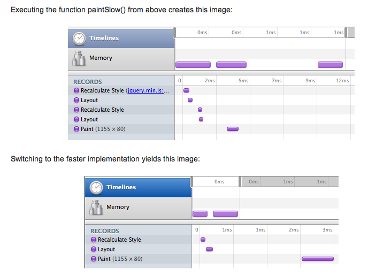Click purple dot beside lower Recalculate Style record
Screen dimensions: 368x278
tap(94, 240)
